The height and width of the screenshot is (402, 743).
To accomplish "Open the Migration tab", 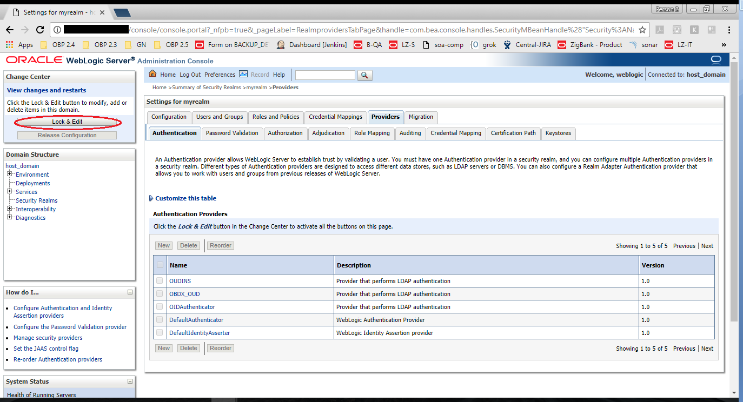I will coord(421,117).
